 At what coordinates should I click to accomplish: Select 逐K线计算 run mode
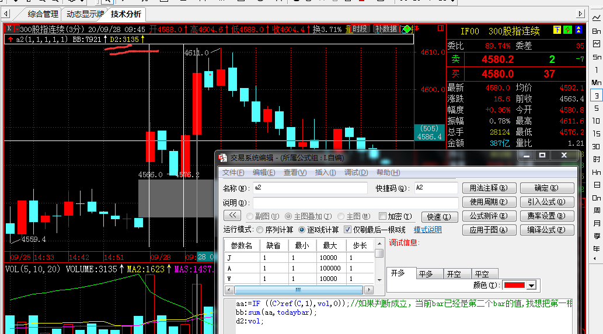click(302, 230)
